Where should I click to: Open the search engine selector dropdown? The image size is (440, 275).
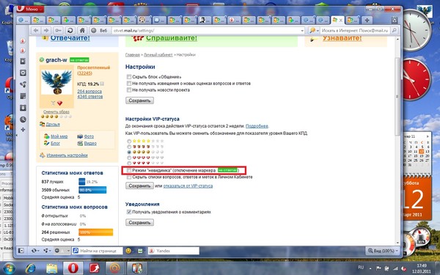tap(314, 30)
